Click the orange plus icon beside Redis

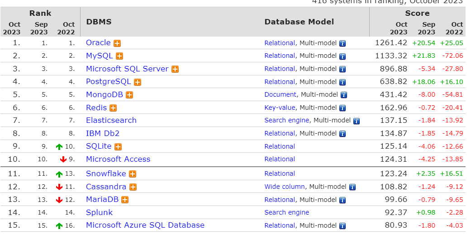[113, 108]
